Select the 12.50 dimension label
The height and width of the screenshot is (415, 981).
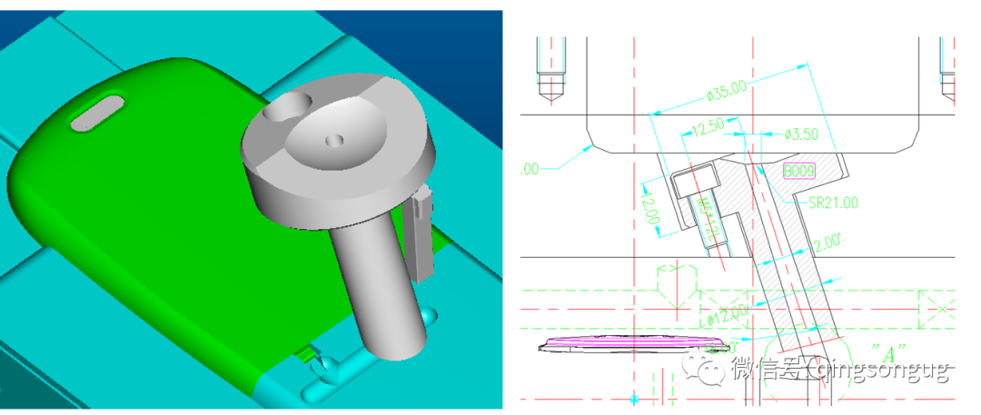coord(708,130)
